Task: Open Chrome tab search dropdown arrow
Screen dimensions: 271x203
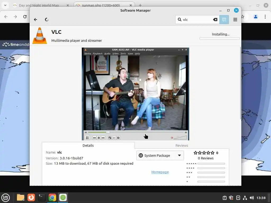Action: coord(5,5)
